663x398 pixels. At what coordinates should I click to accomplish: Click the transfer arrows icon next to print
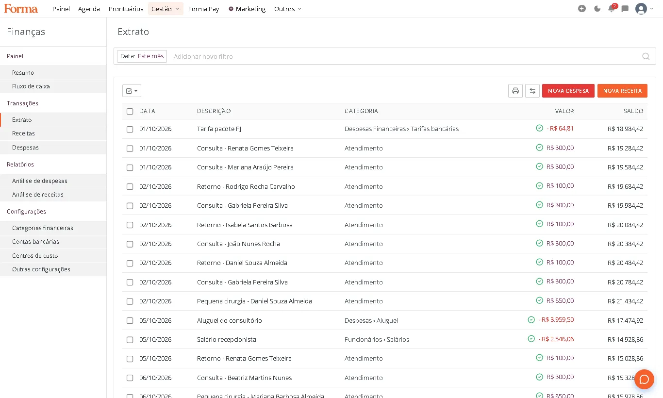(532, 91)
